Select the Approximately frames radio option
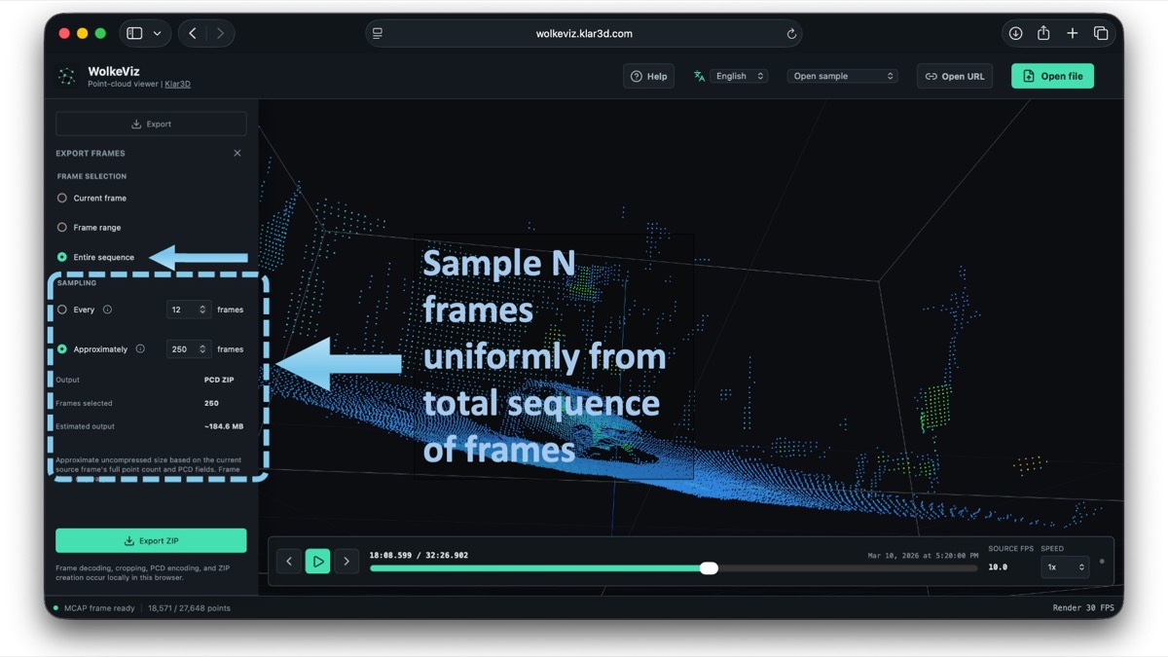This screenshot has width=1168, height=657. [62, 348]
